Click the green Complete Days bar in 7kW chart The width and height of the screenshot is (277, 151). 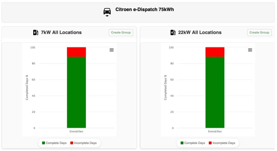click(x=76, y=92)
